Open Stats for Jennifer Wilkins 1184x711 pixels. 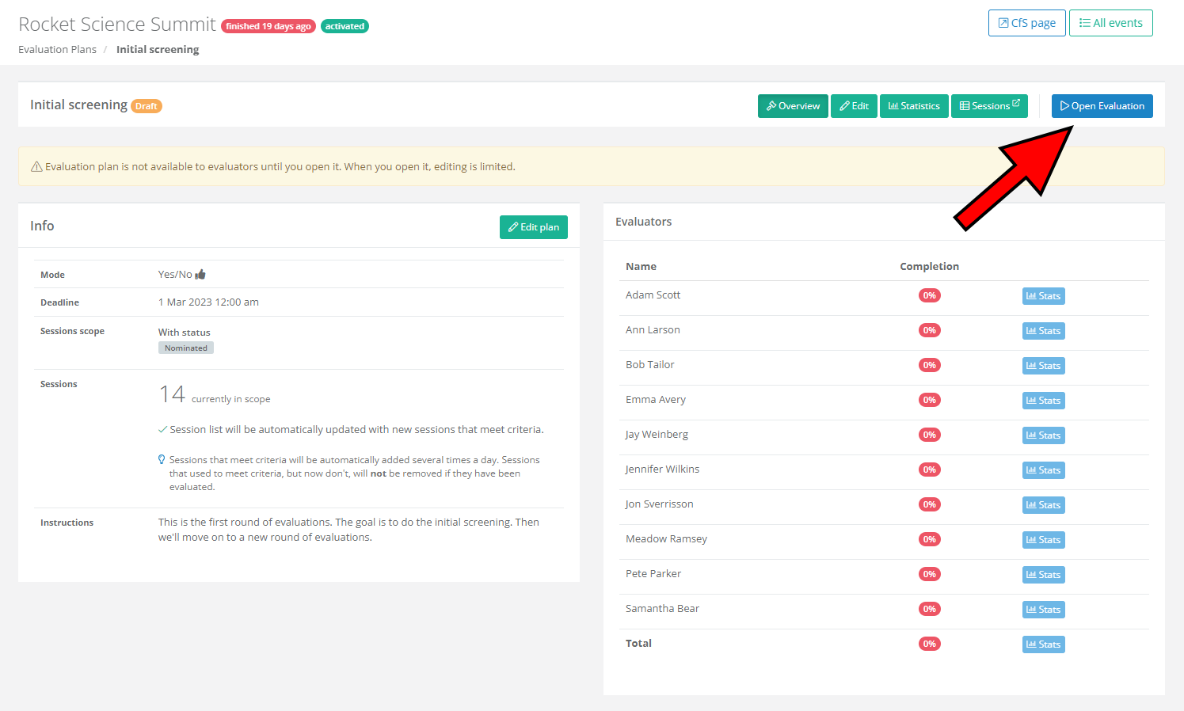(1043, 470)
